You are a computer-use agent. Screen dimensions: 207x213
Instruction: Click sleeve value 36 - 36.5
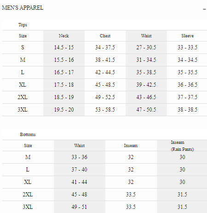187,85
